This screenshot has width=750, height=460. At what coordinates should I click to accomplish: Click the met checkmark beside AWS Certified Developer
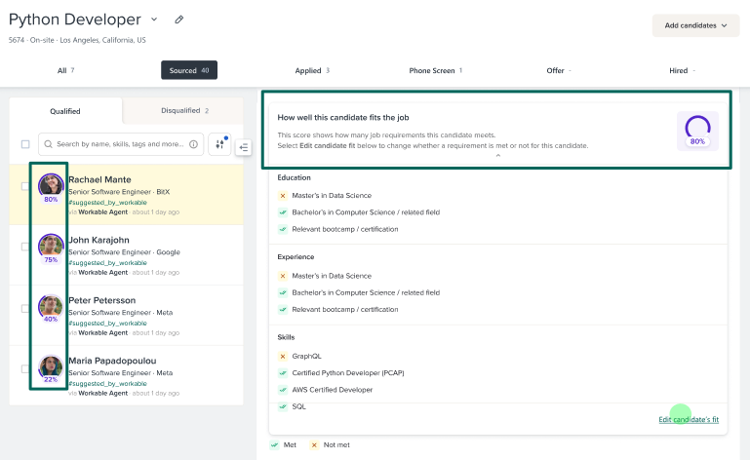pos(282,389)
